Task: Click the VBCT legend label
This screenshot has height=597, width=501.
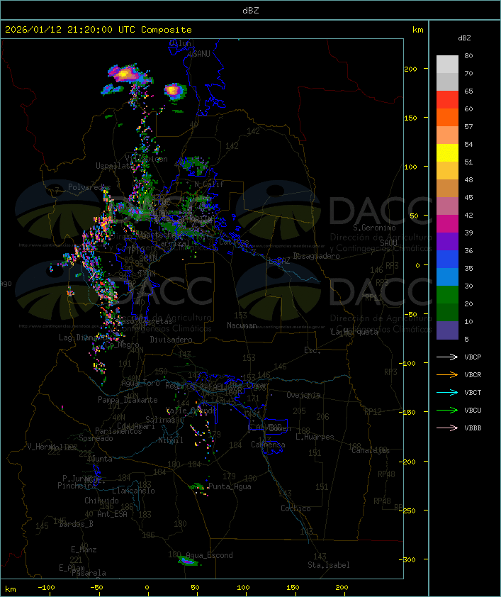Action: 473,392
